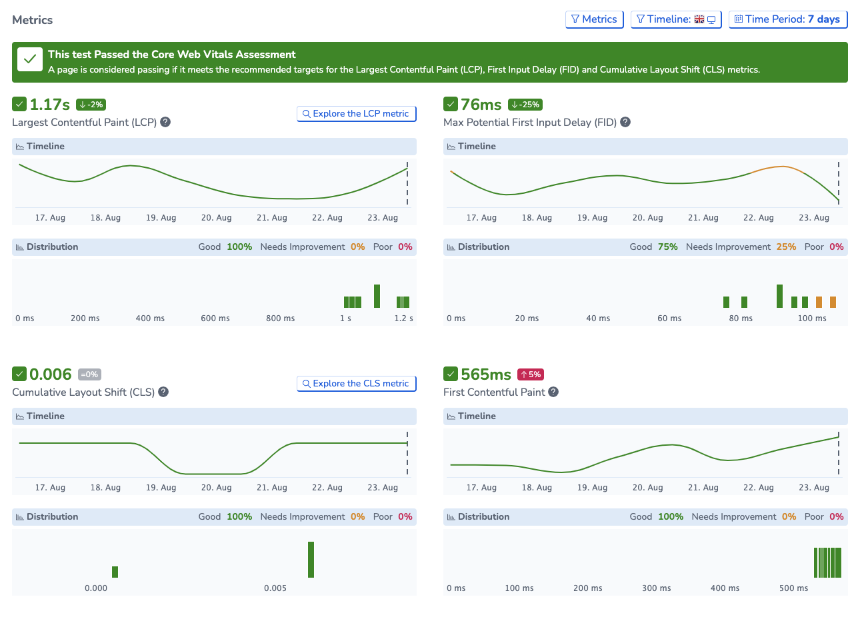
Task: Click Explore the CLS metric button
Action: [x=357, y=384]
